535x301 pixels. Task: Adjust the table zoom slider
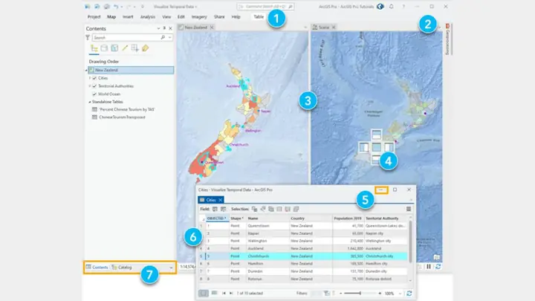click(x=360, y=293)
